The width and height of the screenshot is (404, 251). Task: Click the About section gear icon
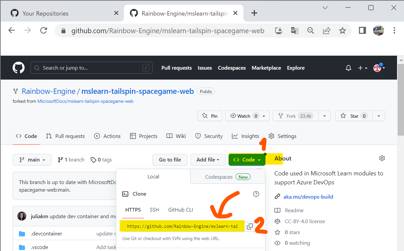coord(382,158)
